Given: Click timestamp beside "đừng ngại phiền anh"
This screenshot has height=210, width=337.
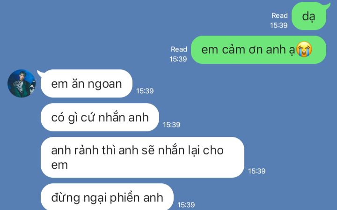Looking at the screenshot, I should 186,205.
